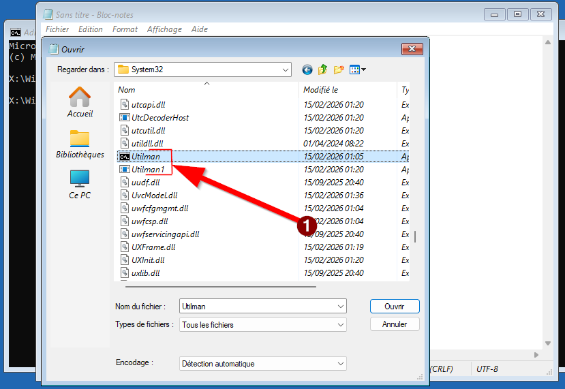Sort files by Modifié le column
Image resolution: width=565 pixels, height=389 pixels.
click(321, 90)
